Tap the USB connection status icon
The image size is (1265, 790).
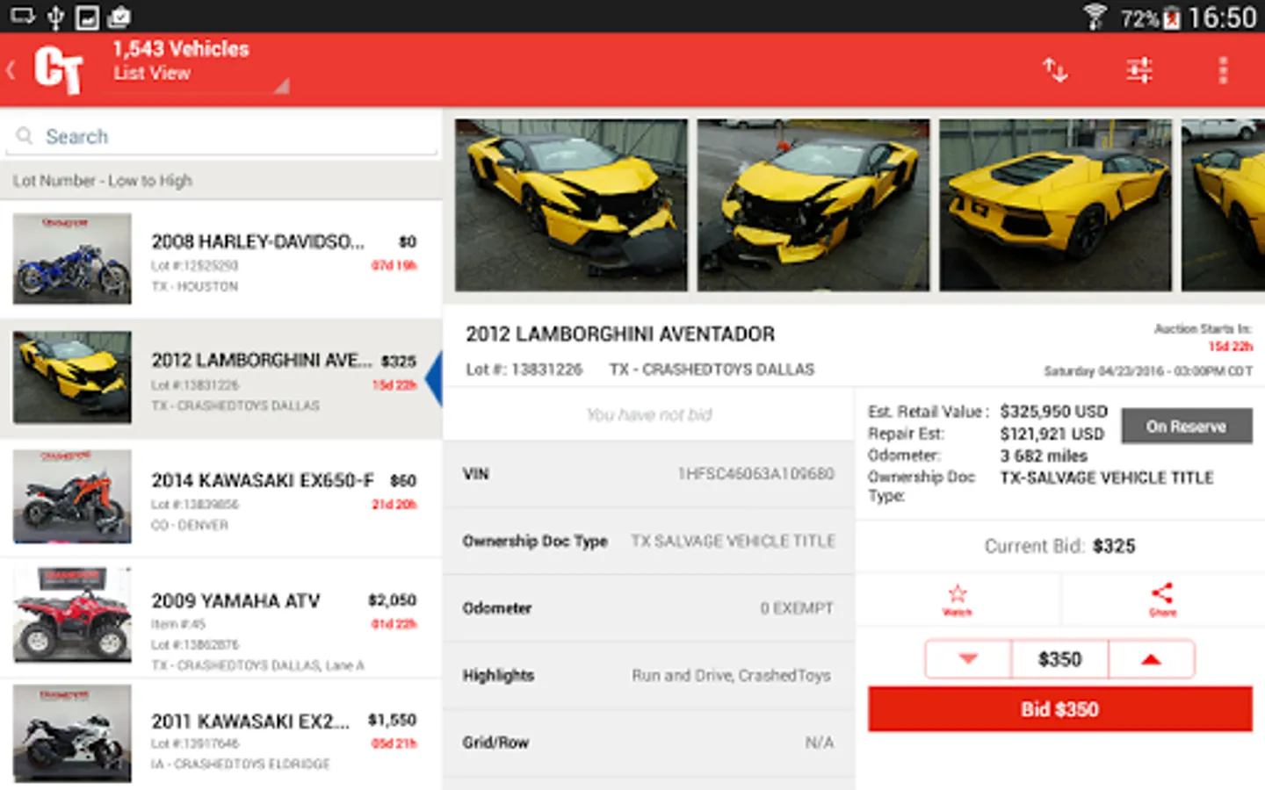(x=55, y=17)
